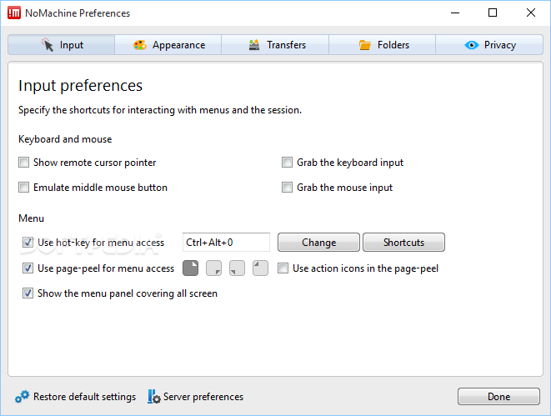This screenshot has height=416, width=551.
Task: Select top-right corner page-peel position icon
Action: (x=190, y=268)
